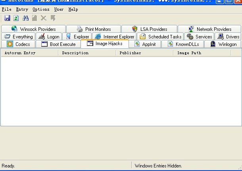Click the Windows Entries Hidden status text

pyautogui.click(x=158, y=166)
